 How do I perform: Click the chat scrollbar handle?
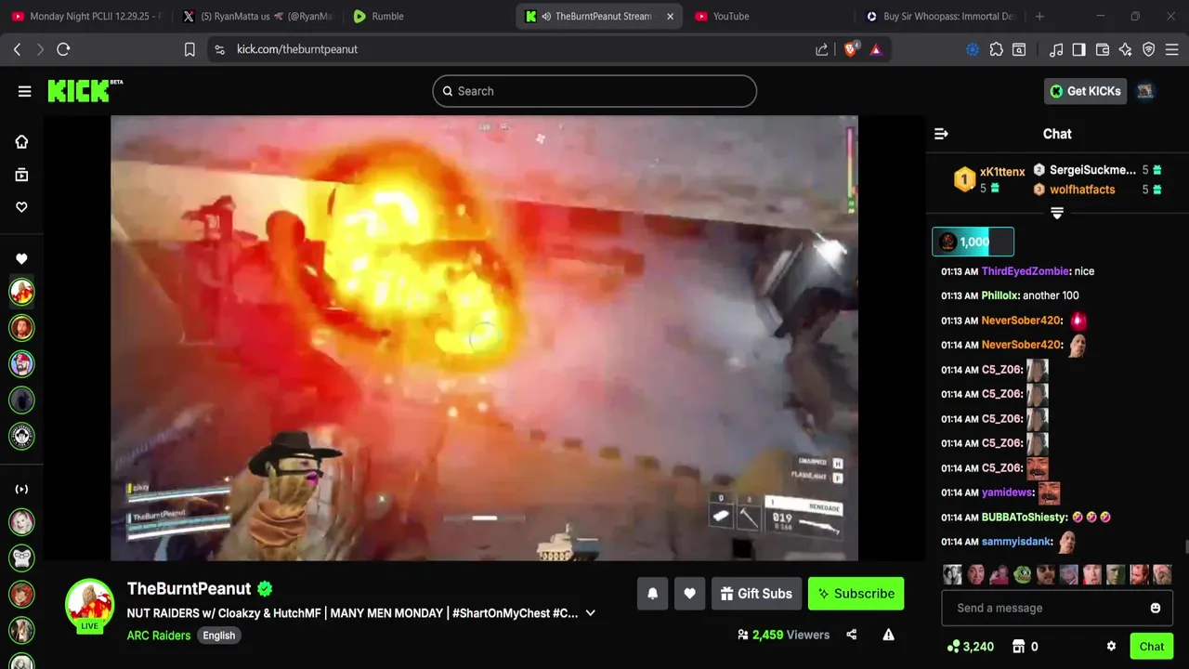pyautogui.click(x=1185, y=547)
